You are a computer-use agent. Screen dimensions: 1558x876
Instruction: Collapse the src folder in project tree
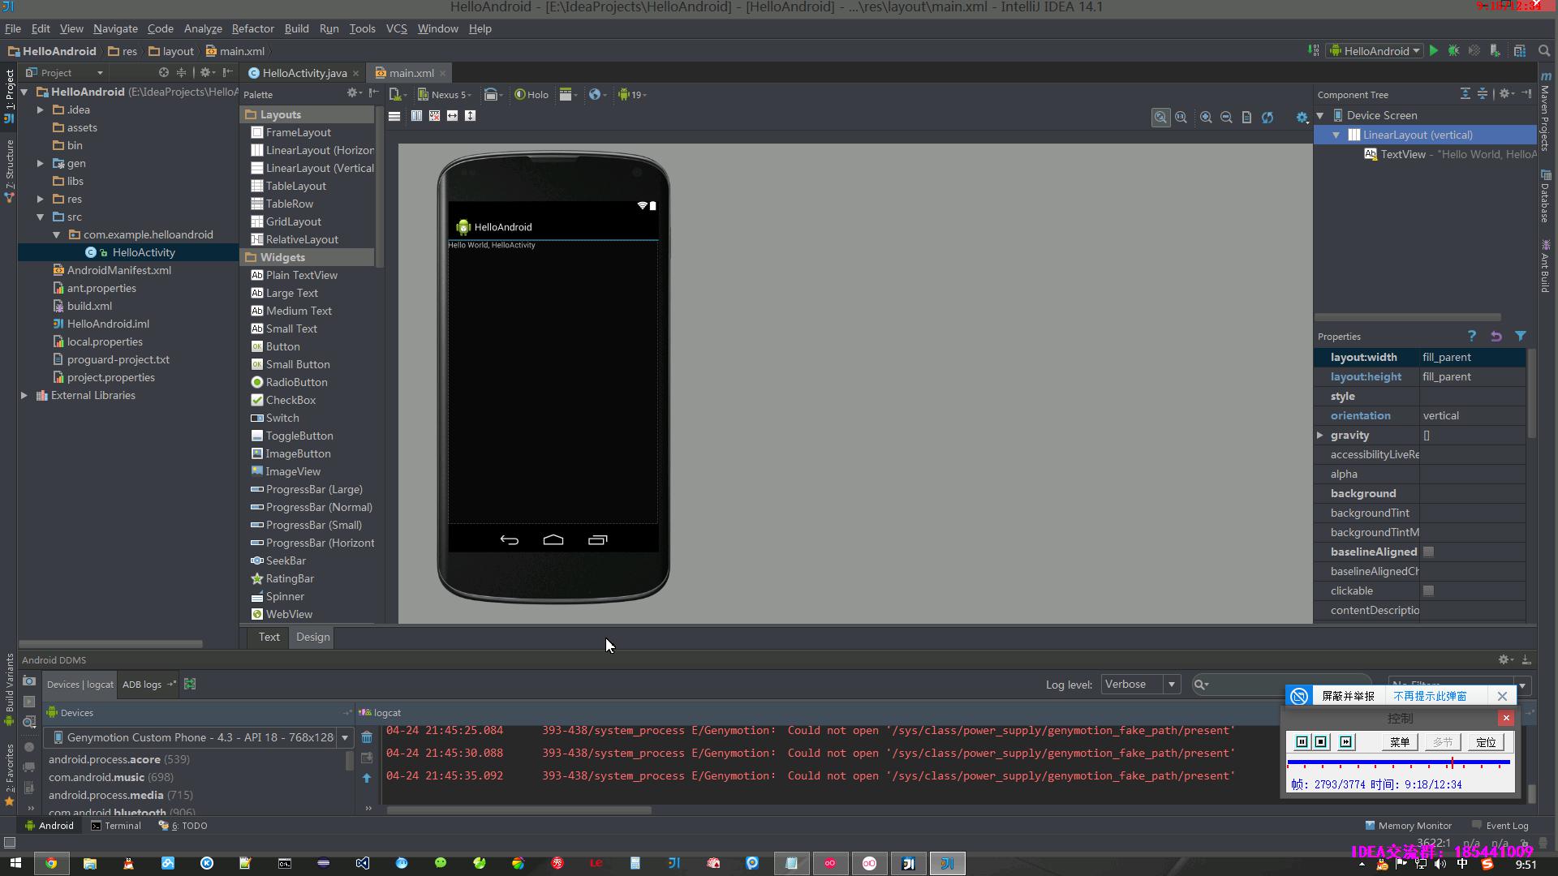point(41,217)
